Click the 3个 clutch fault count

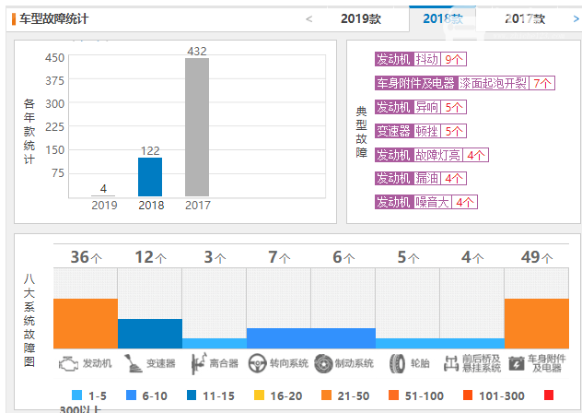[x=215, y=257]
